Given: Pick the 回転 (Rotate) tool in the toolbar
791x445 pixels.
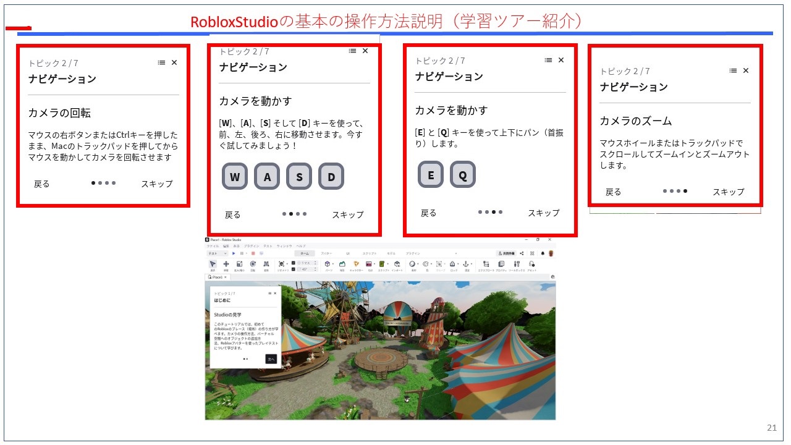Looking at the screenshot, I should click(x=253, y=265).
